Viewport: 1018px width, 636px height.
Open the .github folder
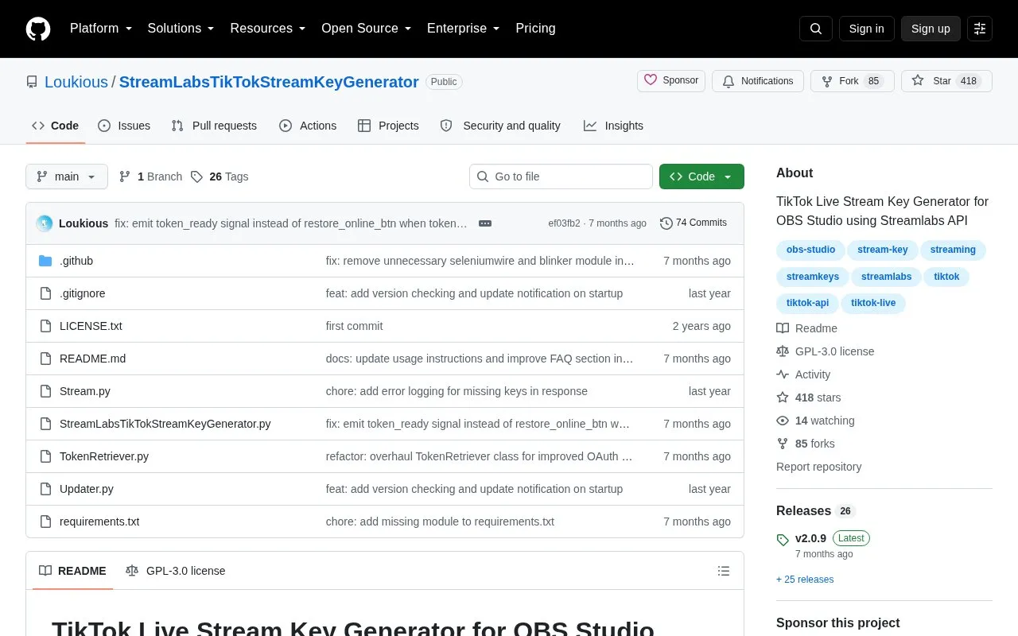click(76, 261)
